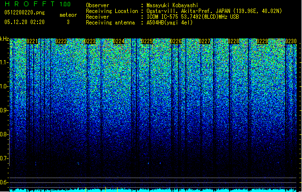
Task: Click the 0.7 frequency axis label
Action: pos(4,158)
